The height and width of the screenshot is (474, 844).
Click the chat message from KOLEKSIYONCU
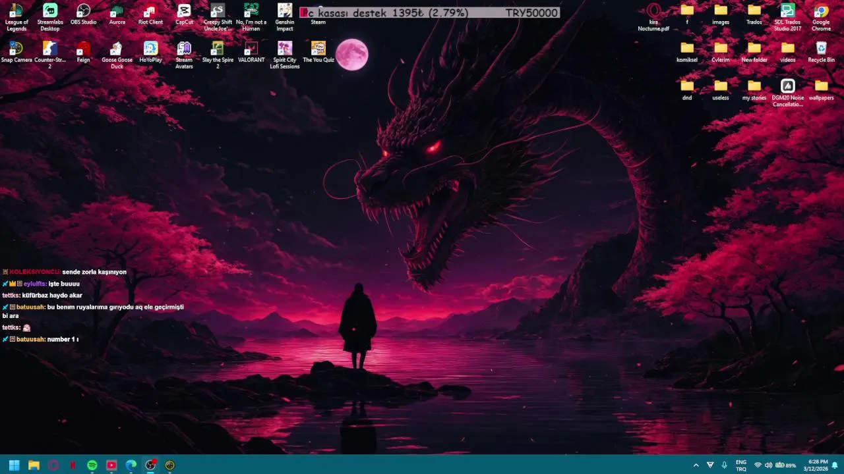[x=65, y=272]
